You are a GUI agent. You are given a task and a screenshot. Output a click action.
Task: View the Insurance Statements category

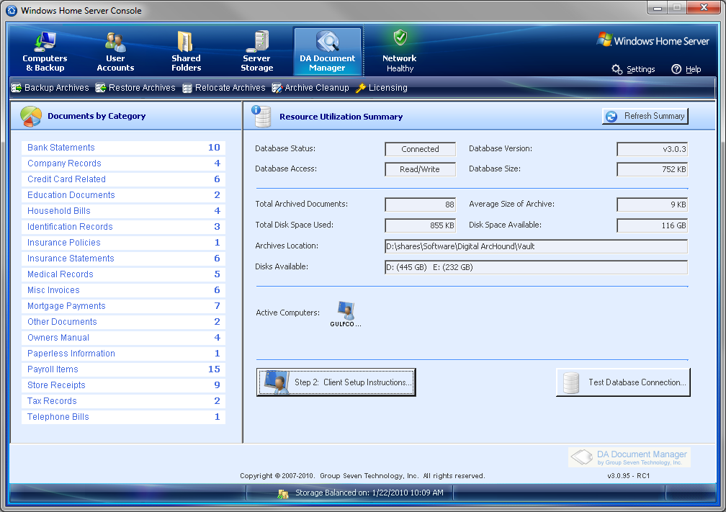point(124,259)
